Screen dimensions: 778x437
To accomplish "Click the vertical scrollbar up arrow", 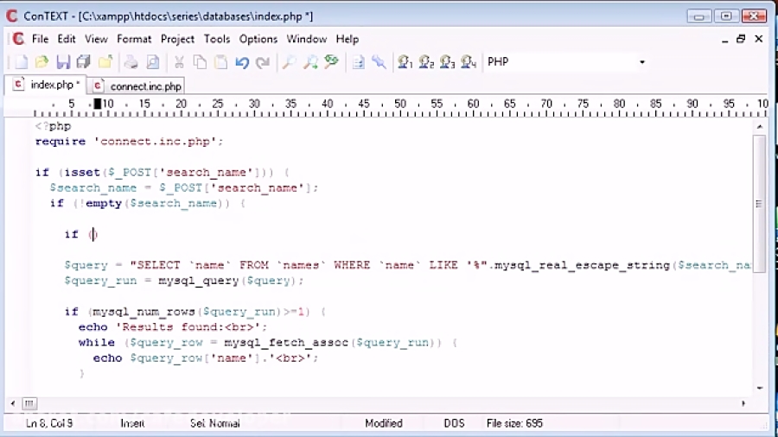I will click(760, 127).
